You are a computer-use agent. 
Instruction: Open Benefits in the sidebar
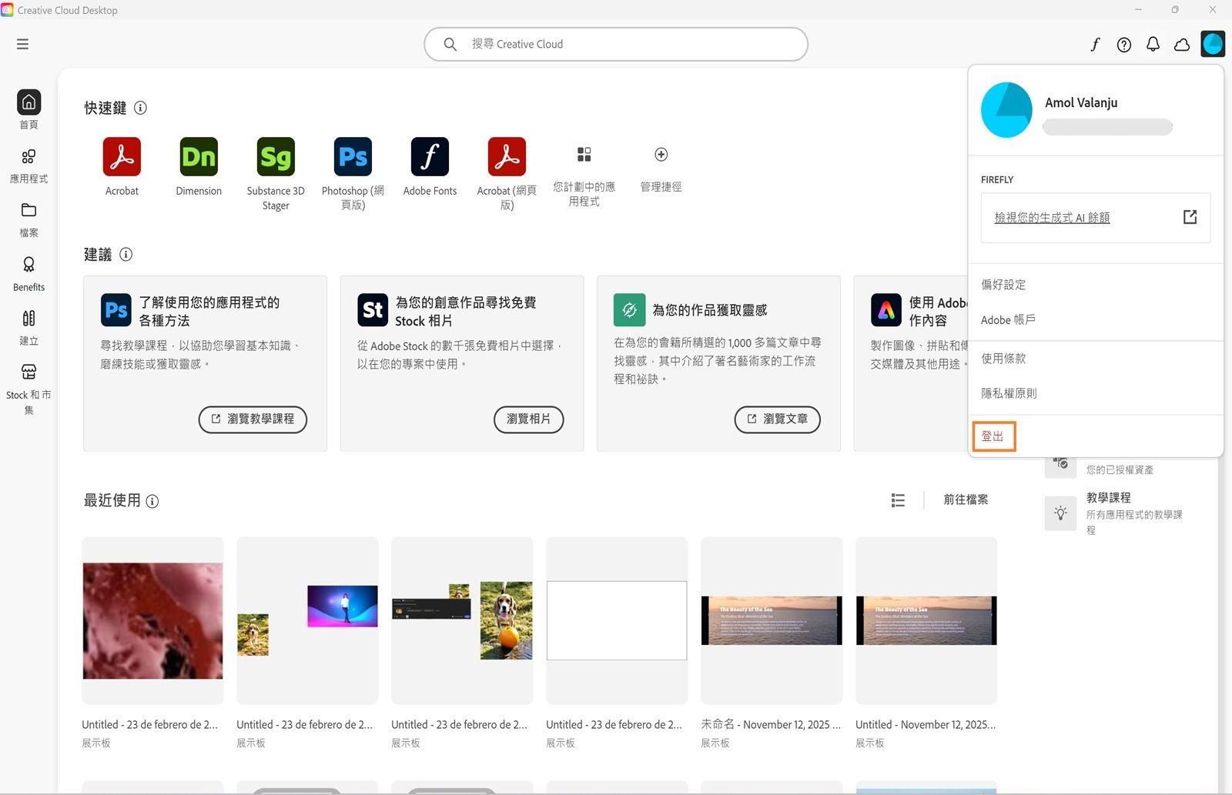[28, 273]
